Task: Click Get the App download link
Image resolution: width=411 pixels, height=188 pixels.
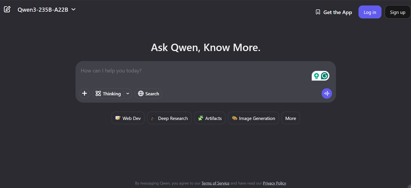Action: (334, 12)
